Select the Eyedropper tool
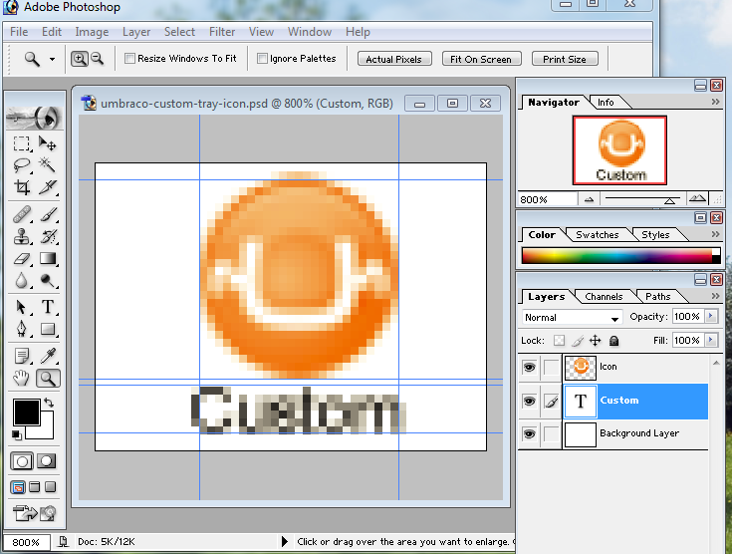Image resolution: width=732 pixels, height=554 pixels. pyautogui.click(x=47, y=356)
